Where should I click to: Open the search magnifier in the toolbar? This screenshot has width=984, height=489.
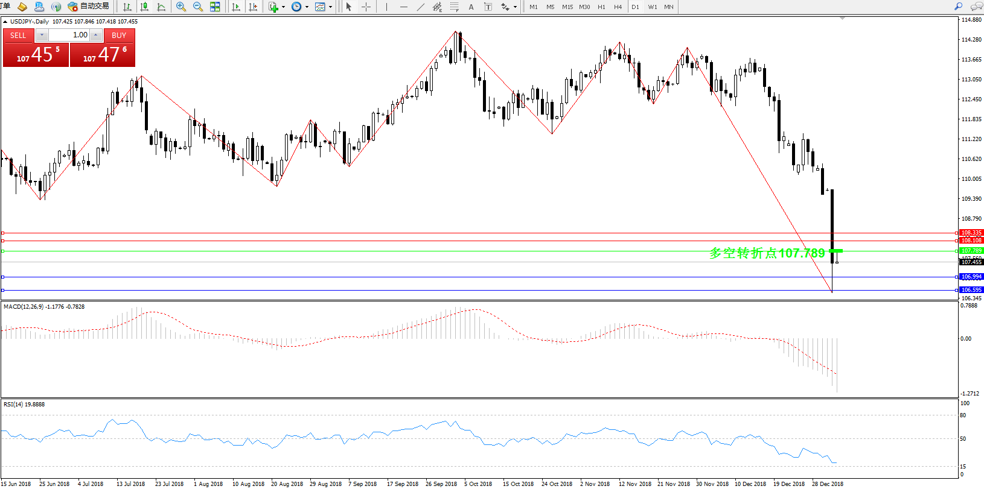[x=958, y=7]
